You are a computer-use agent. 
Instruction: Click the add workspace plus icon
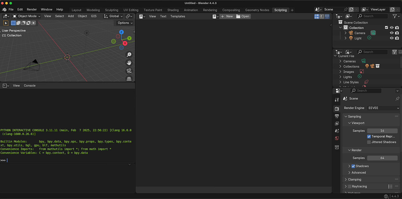tap(292, 10)
